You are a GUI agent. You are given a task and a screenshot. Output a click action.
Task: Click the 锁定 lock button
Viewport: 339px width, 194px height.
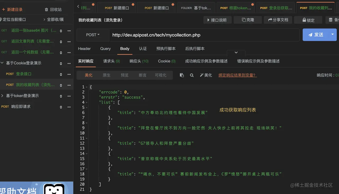[308, 20]
